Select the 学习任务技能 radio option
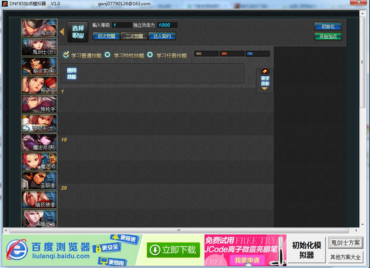This screenshot has width=370, height=268. [150, 55]
